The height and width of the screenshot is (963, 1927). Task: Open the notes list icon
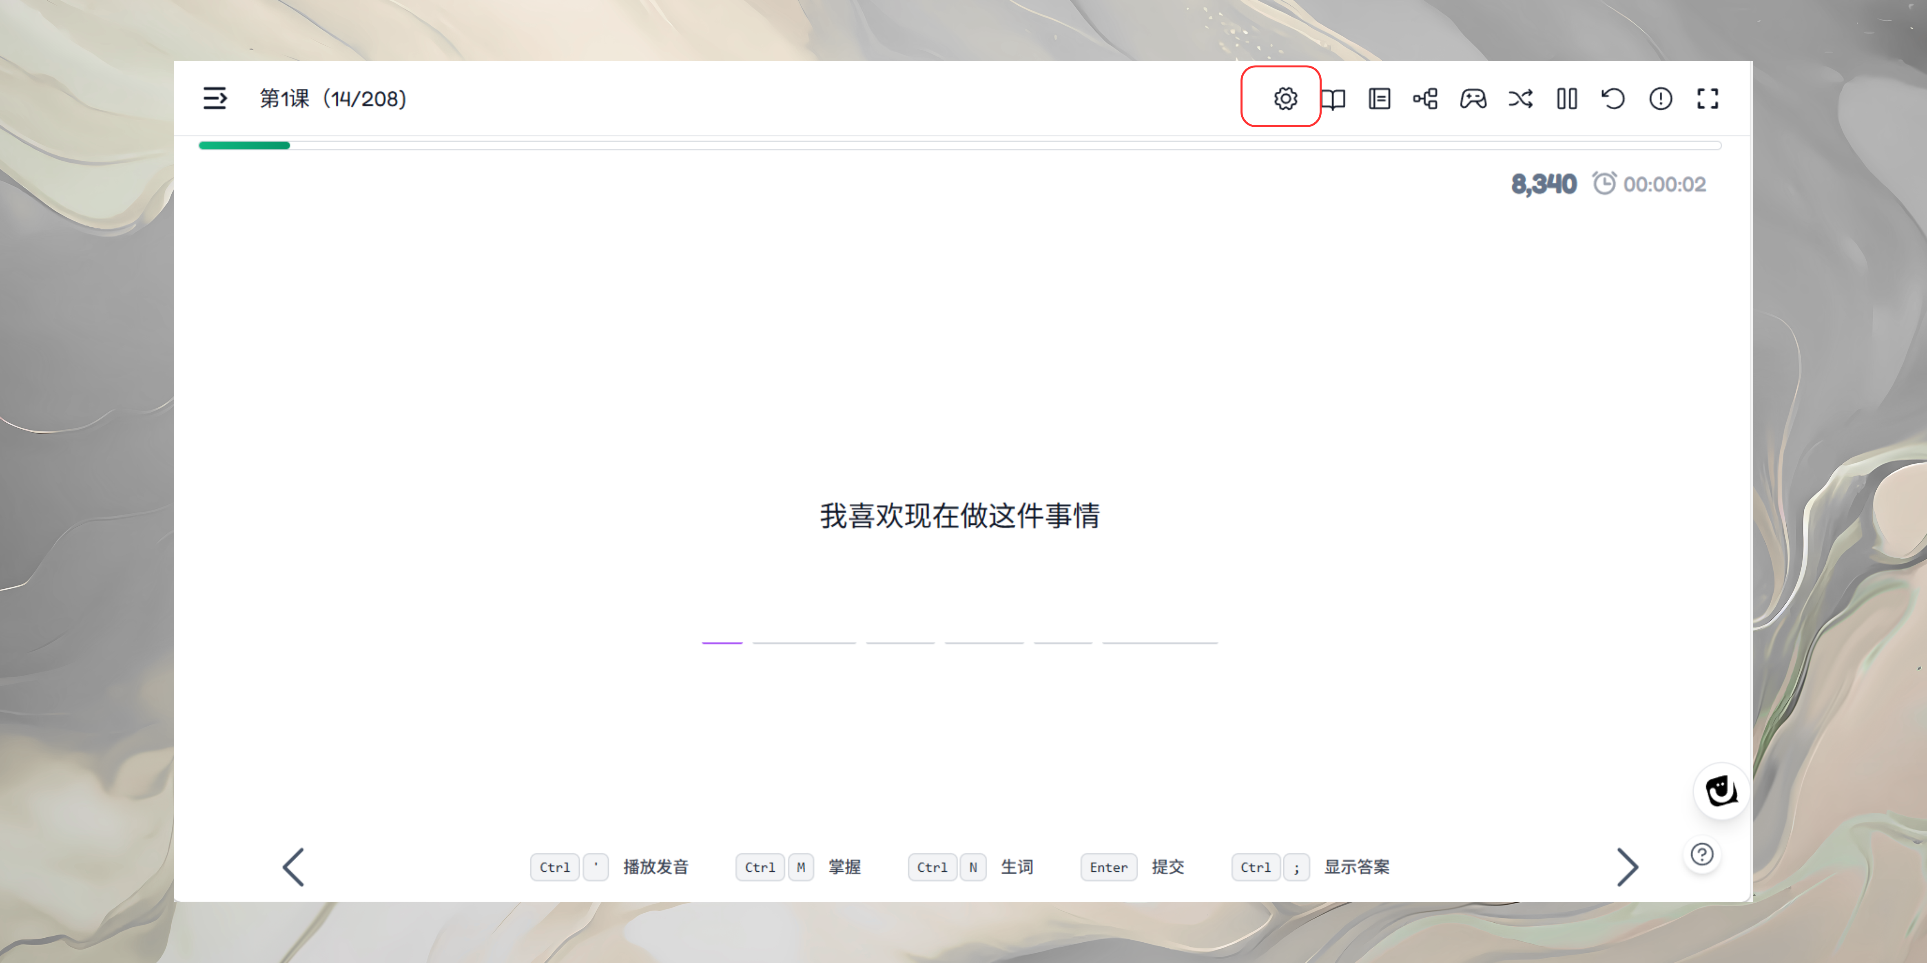pyautogui.click(x=1379, y=99)
